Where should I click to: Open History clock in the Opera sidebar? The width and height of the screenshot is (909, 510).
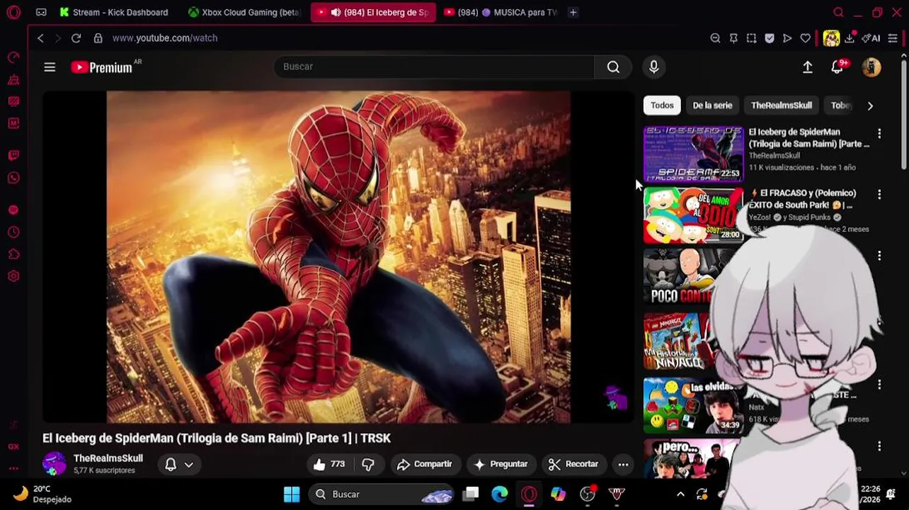coord(13,232)
